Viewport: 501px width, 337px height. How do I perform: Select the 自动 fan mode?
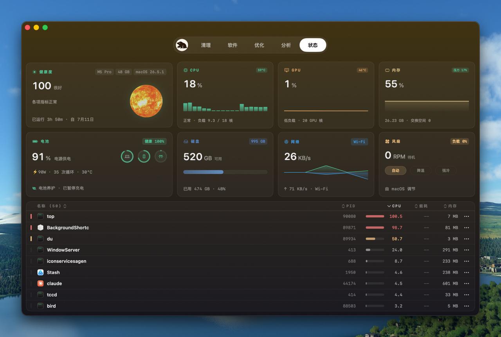click(x=395, y=170)
